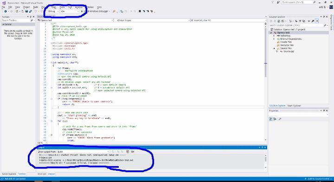Click the Save All toolbar icon
334x182 pixels.
[x=31, y=11]
